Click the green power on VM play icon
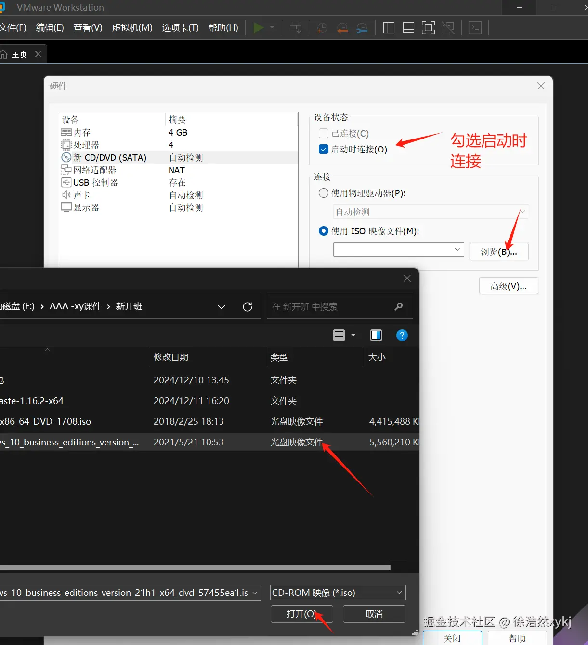 pos(258,27)
